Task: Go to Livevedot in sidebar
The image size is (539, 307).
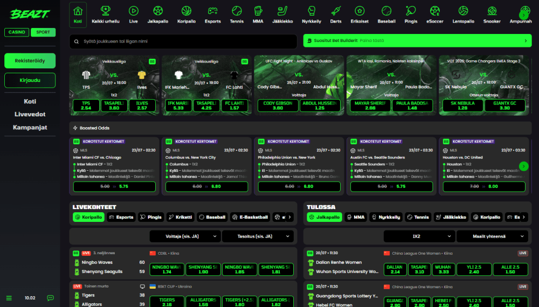Action: pyautogui.click(x=30, y=114)
